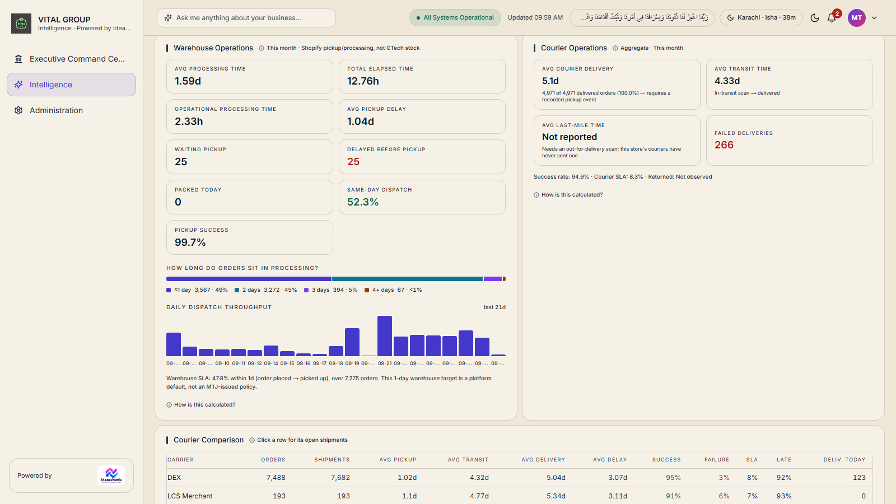Screen dimensions: 896x504
Task: Click the AVG TRANSIT column header
Action: tap(468, 460)
